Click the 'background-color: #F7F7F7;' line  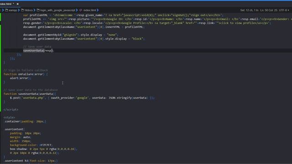[x=31, y=145]
